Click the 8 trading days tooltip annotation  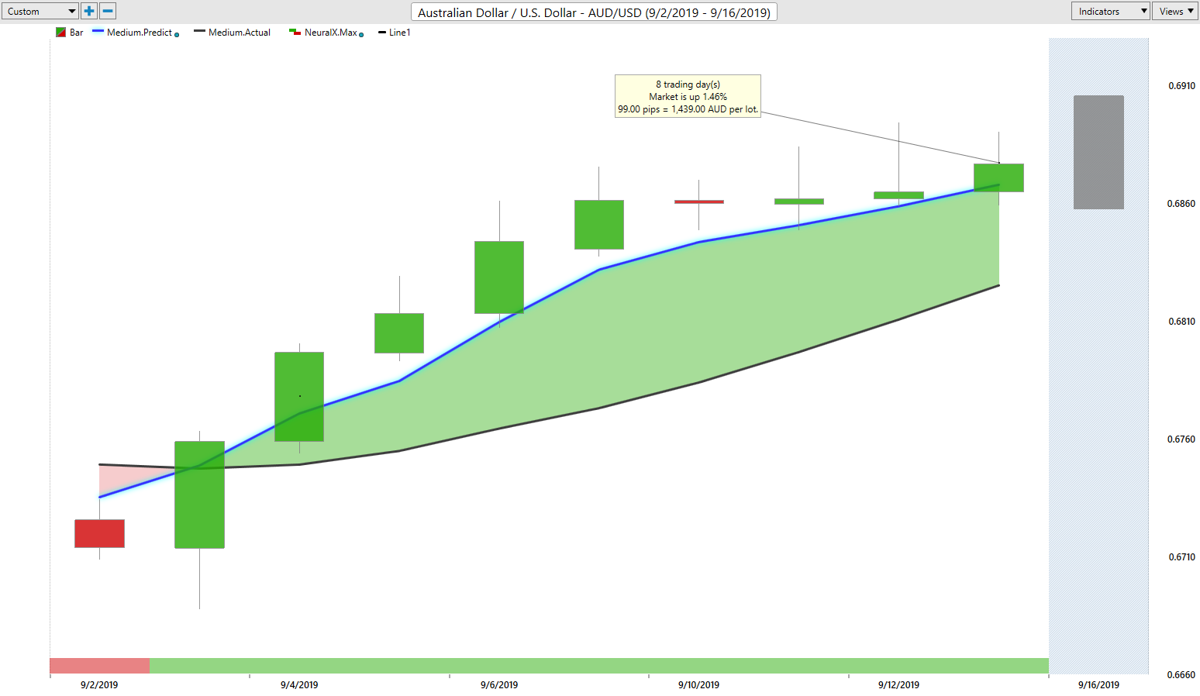point(688,96)
